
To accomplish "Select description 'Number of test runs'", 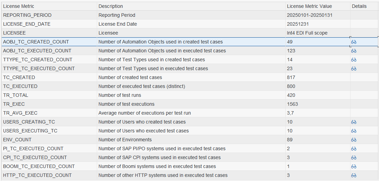I will (x=120, y=95).
